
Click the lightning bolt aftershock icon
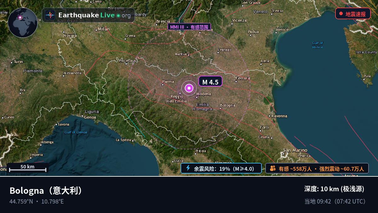click(188, 168)
